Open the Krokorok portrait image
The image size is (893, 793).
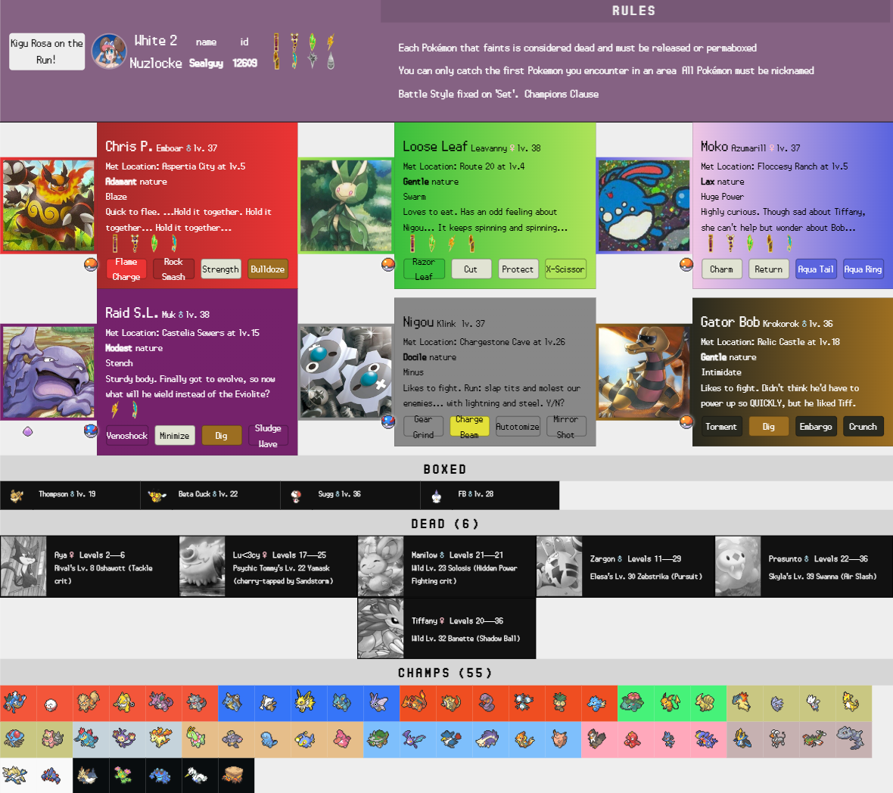[644, 372]
